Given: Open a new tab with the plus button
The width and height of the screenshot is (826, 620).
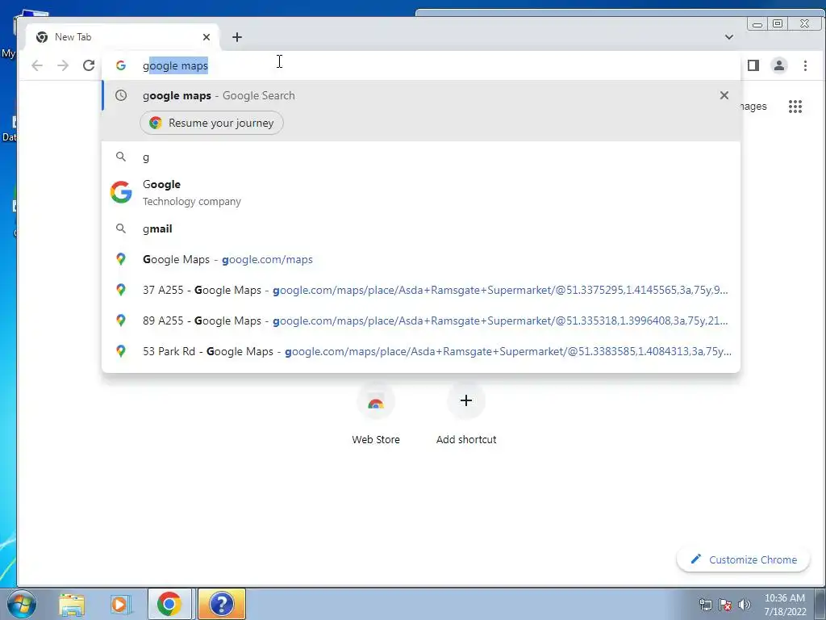Looking at the screenshot, I should (237, 37).
